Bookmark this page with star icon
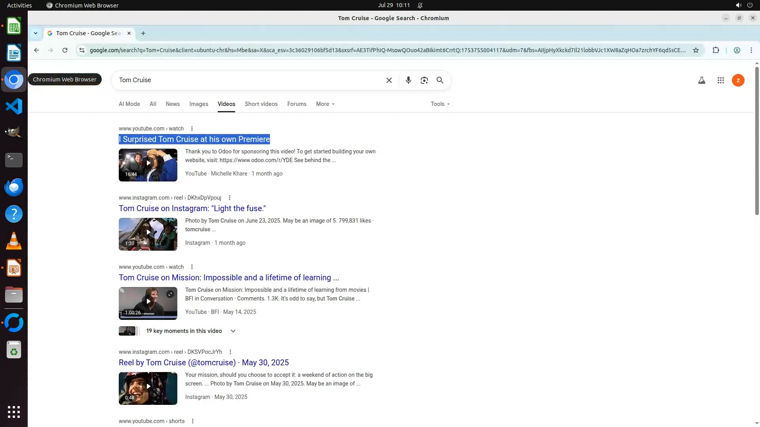This screenshot has width=760, height=427. 695,50
